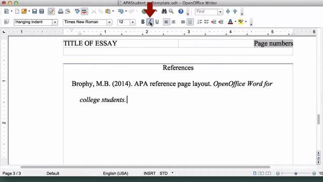Click the Templates icon next to New

(x=17, y=11)
